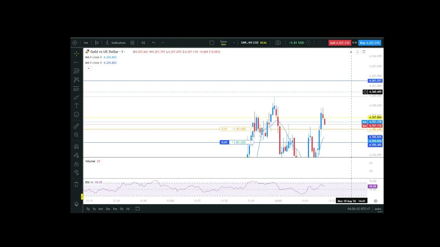Click the 14:26:12 UTC+7 timezone display

(359, 209)
